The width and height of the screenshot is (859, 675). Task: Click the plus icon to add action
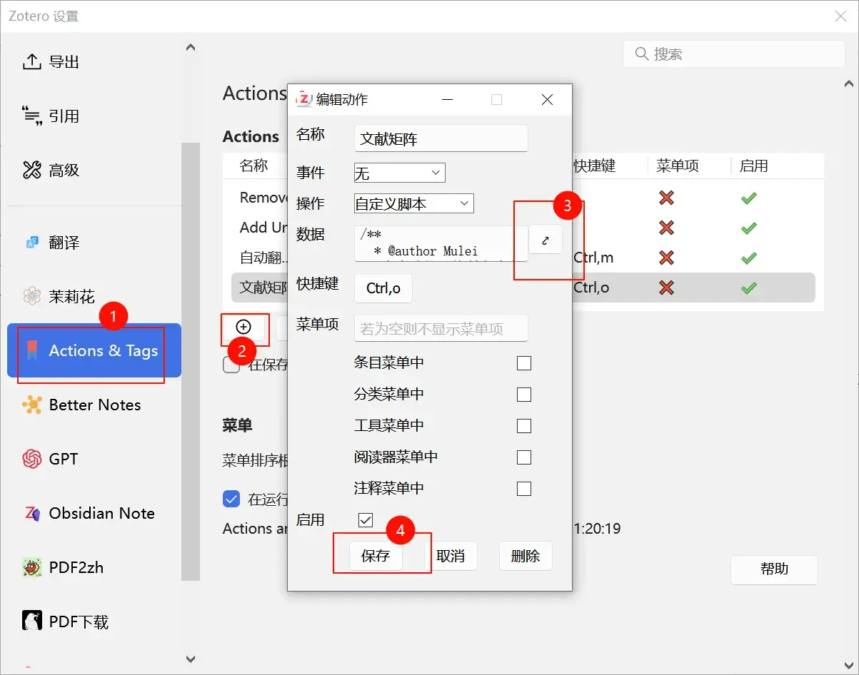pyautogui.click(x=243, y=327)
